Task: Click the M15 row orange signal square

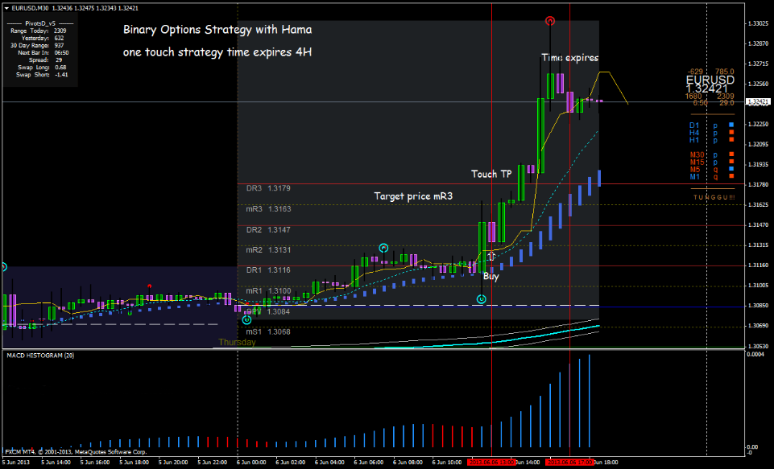Action: coord(731,162)
